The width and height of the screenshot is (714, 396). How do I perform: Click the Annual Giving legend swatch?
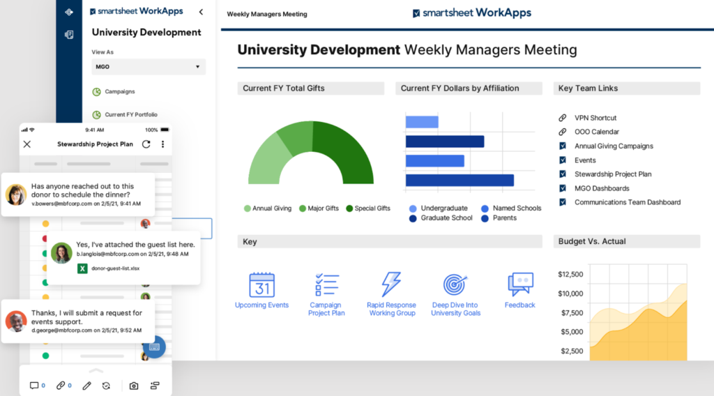[248, 208]
